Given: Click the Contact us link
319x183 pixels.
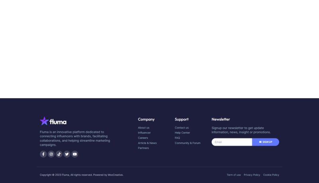Looking at the screenshot, I should point(181,128).
